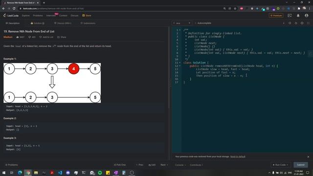Open the Windows Start menu

click(4, 173)
